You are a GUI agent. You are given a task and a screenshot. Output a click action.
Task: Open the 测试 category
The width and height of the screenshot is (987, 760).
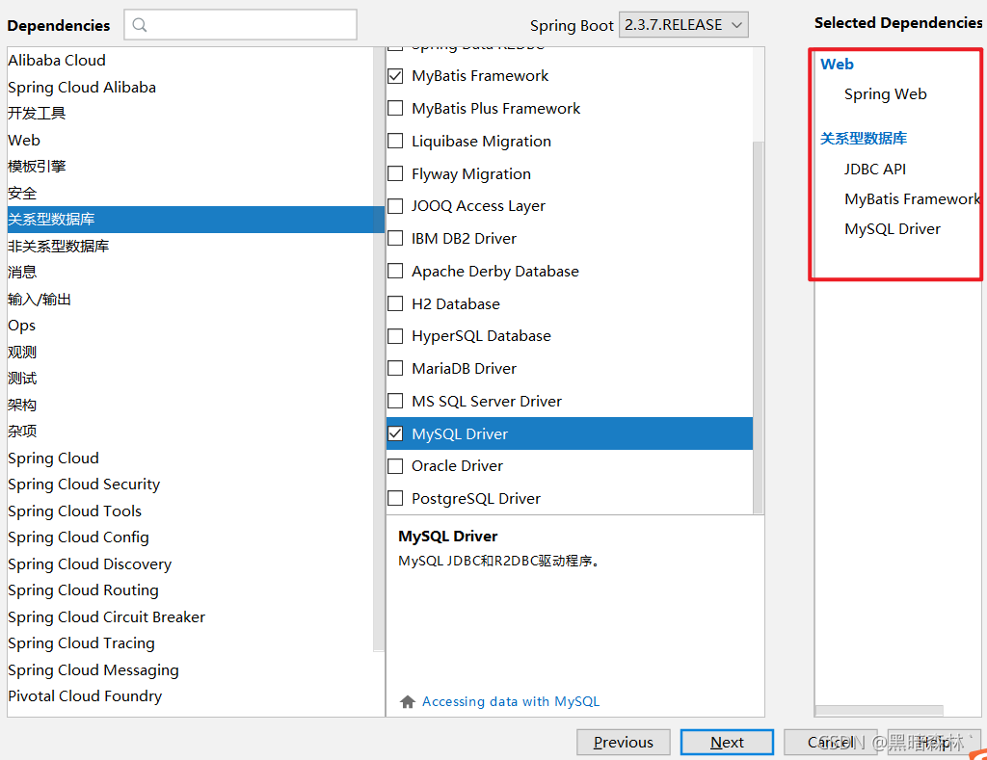tap(190, 379)
